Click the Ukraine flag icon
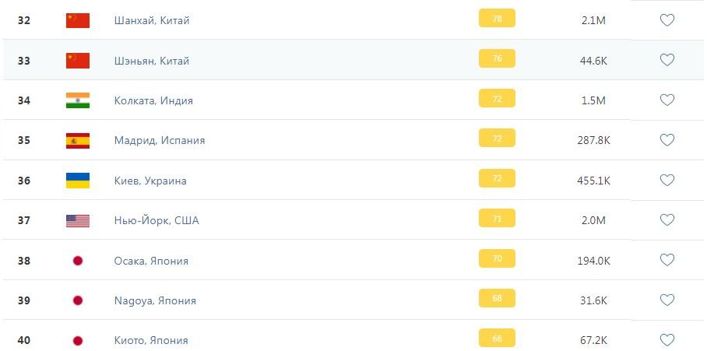The width and height of the screenshot is (707, 351). point(78,181)
